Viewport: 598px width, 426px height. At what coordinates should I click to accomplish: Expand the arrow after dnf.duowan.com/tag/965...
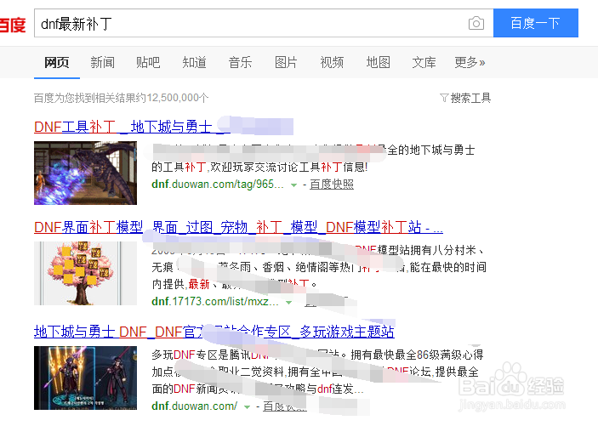pyautogui.click(x=293, y=185)
